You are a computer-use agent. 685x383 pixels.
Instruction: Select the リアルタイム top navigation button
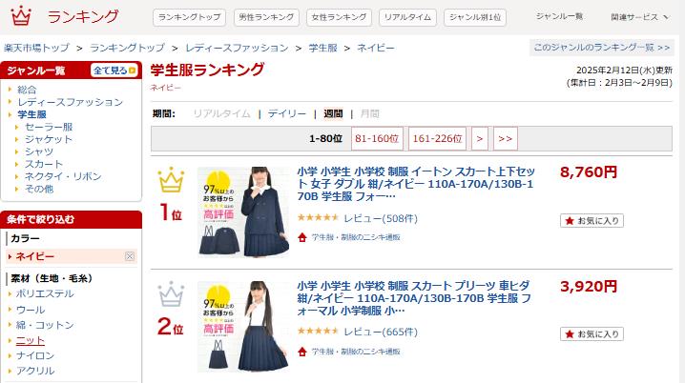coord(407,17)
